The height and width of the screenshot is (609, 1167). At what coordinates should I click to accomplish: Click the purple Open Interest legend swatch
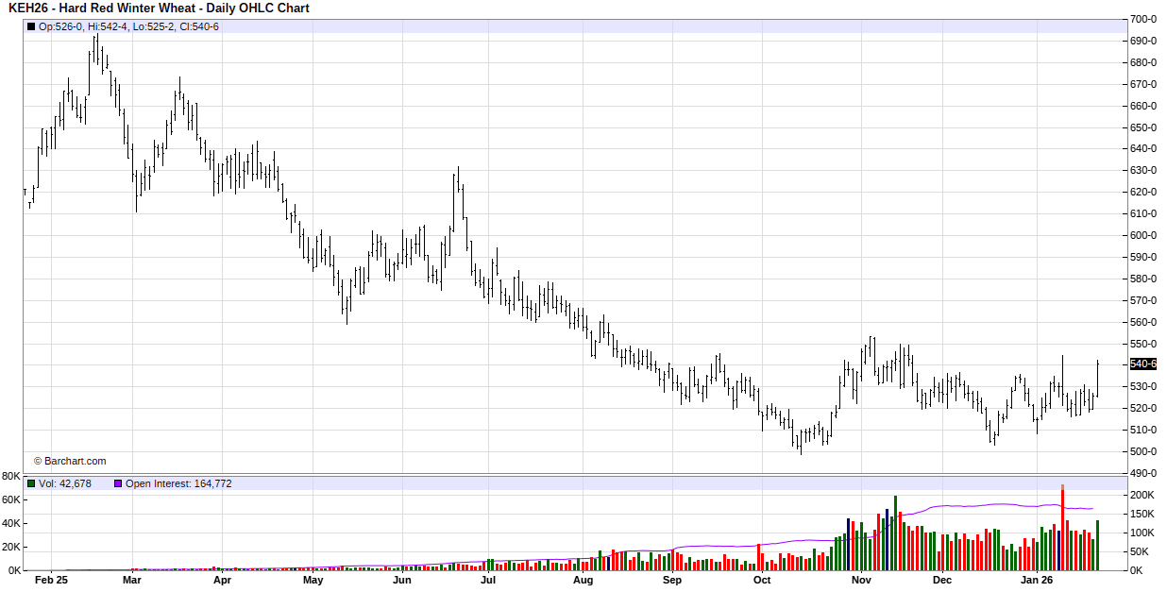point(118,483)
